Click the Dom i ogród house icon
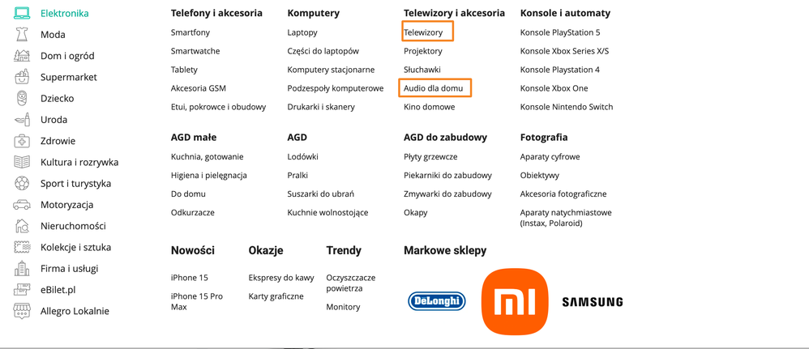The height and width of the screenshot is (349, 809). (22, 56)
